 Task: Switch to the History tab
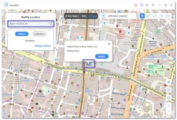pos(22,34)
